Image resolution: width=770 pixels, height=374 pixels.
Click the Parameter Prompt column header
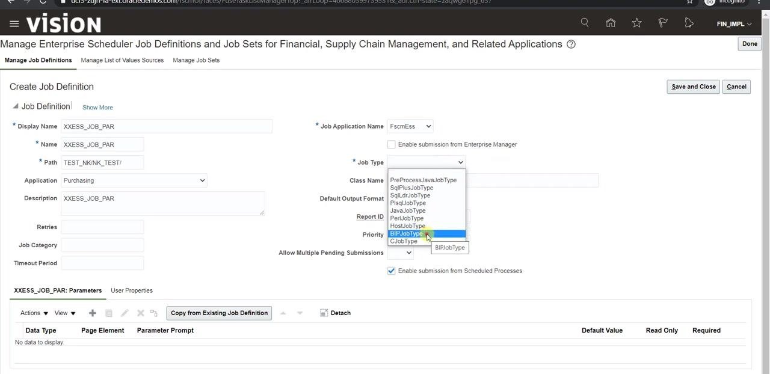click(x=165, y=330)
